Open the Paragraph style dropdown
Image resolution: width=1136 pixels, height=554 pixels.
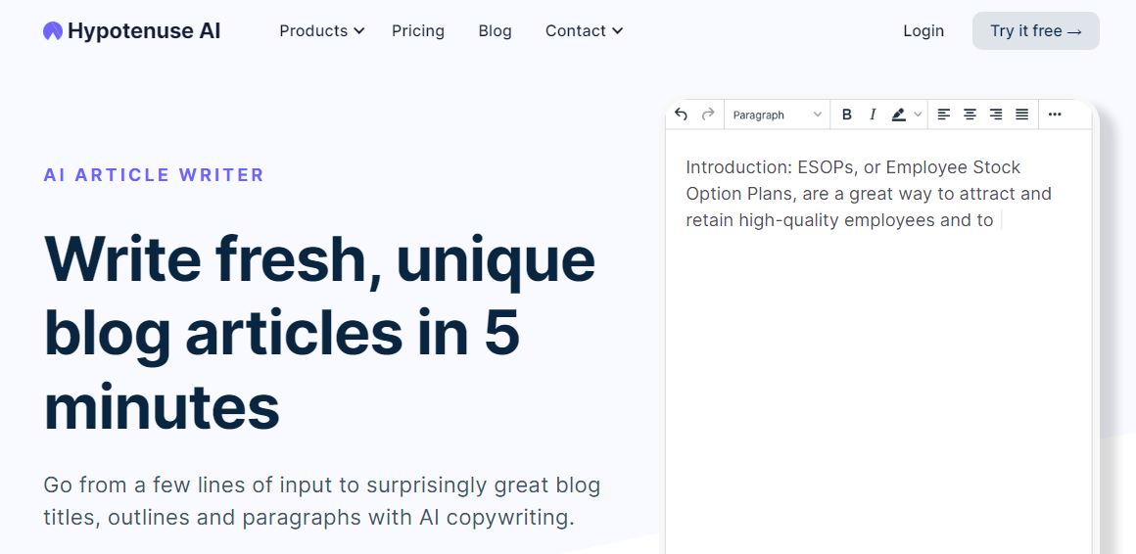pos(777,115)
